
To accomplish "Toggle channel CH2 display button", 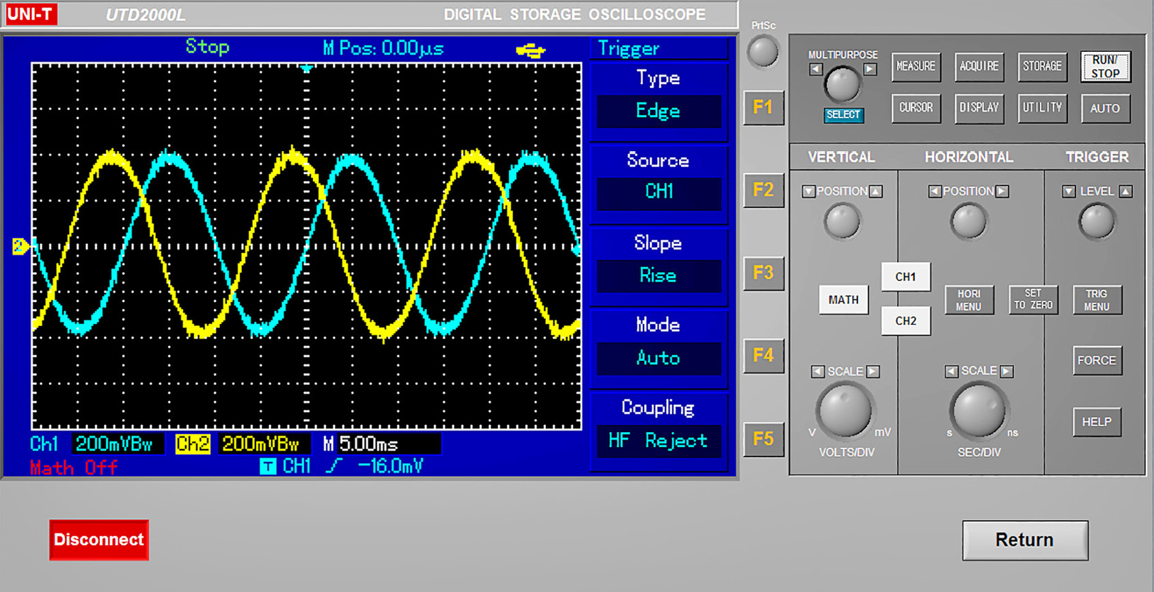I will point(905,321).
